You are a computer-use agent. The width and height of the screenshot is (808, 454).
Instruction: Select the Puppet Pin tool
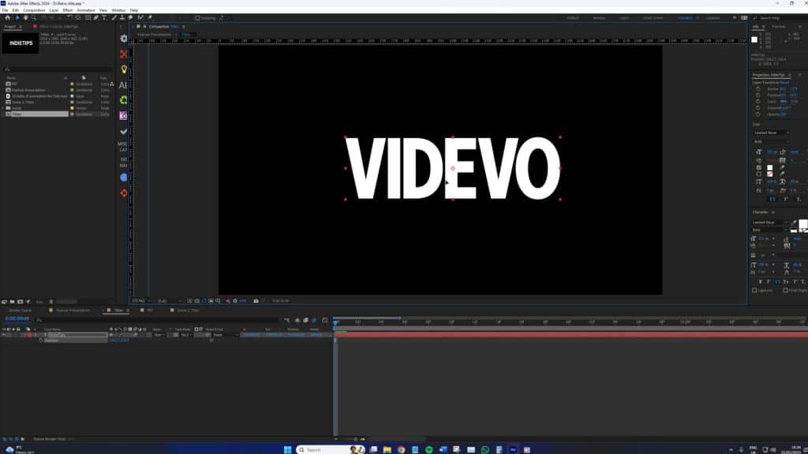[x=149, y=17]
